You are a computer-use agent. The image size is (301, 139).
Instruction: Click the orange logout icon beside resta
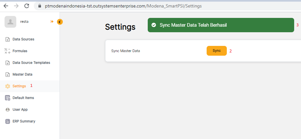point(52,21)
